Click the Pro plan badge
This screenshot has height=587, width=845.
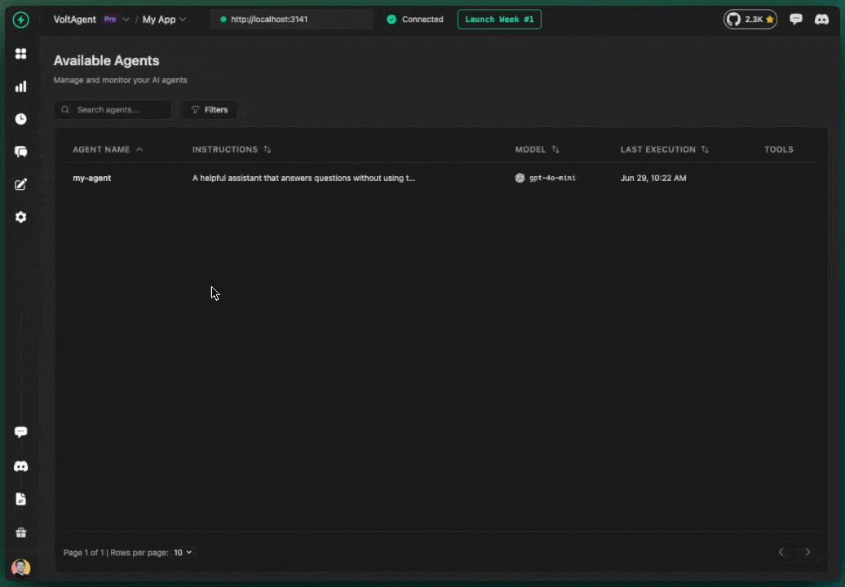110,20
